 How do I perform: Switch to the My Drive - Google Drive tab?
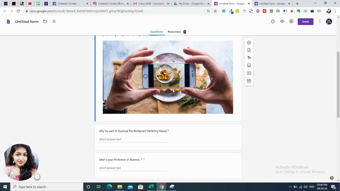(191, 4)
